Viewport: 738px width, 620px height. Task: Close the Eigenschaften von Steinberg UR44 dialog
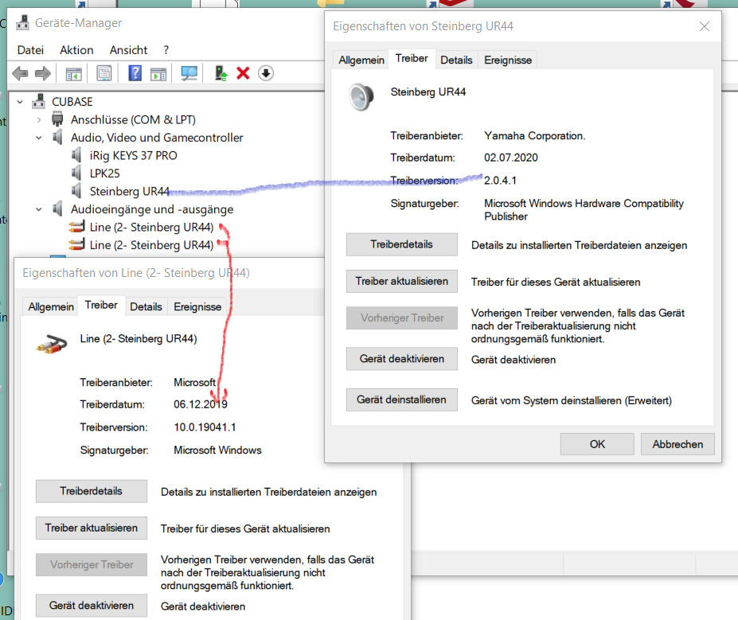point(704,26)
